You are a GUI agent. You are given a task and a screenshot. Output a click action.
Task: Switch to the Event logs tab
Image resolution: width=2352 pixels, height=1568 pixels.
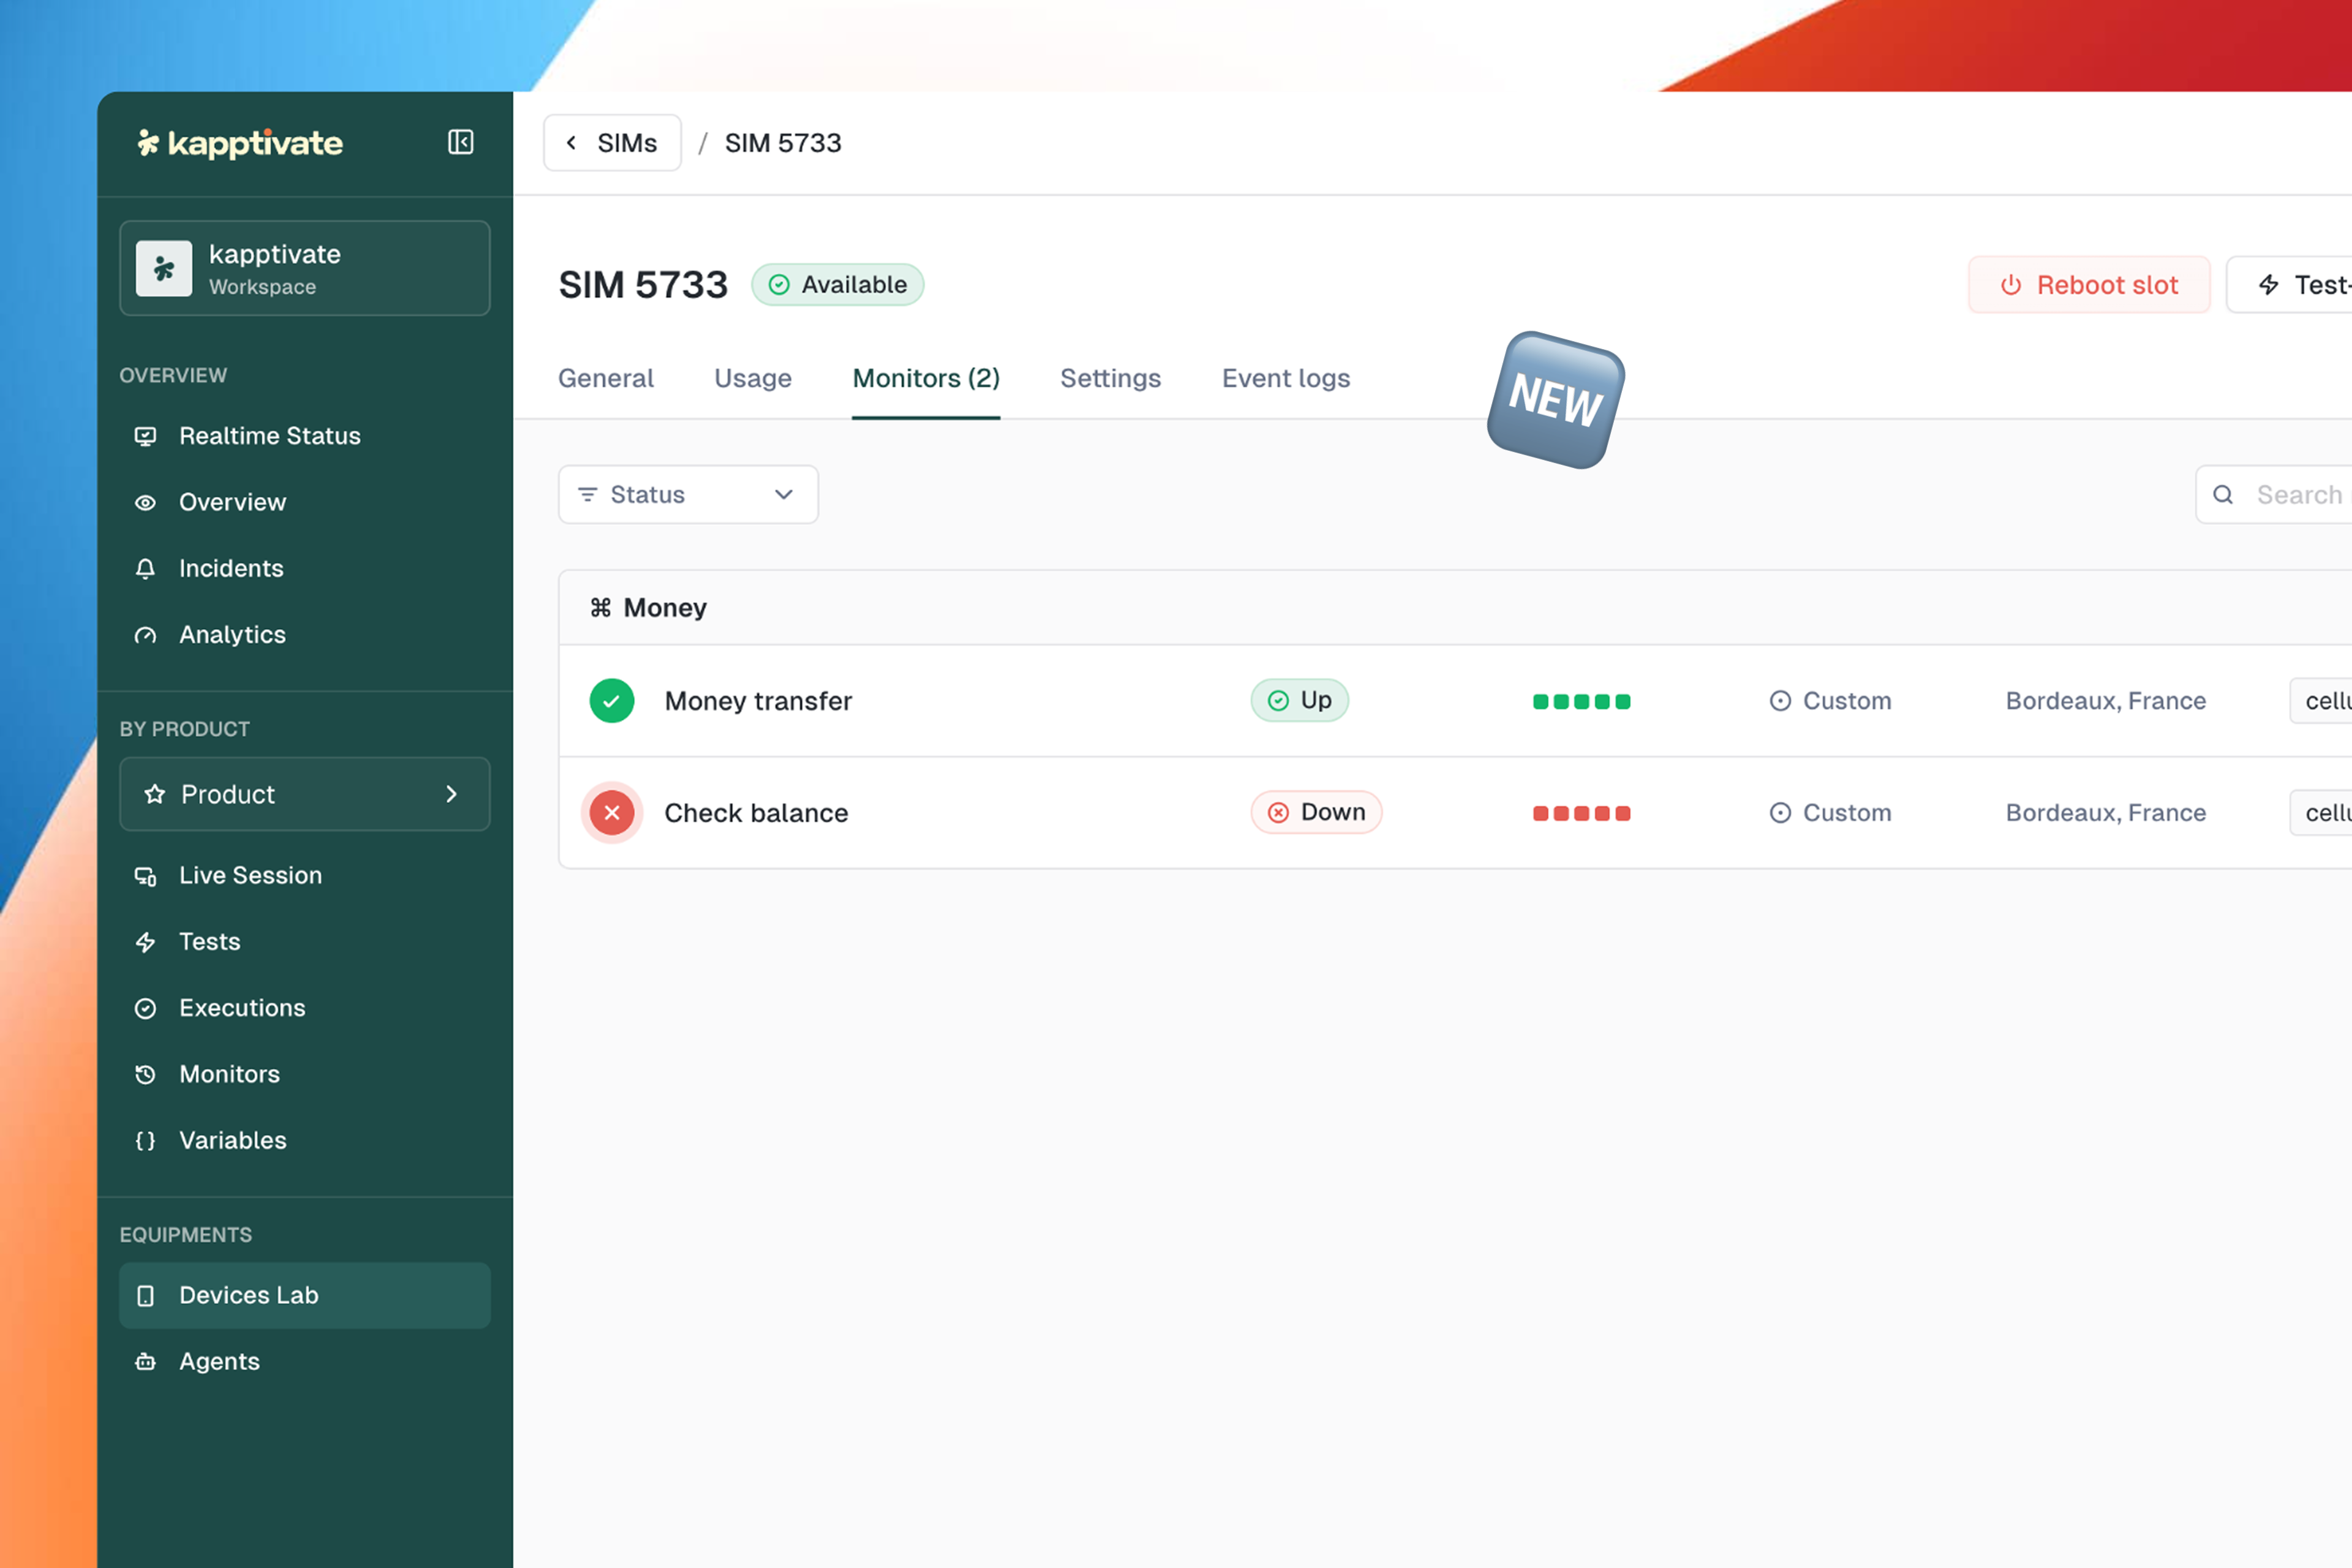tap(1285, 378)
